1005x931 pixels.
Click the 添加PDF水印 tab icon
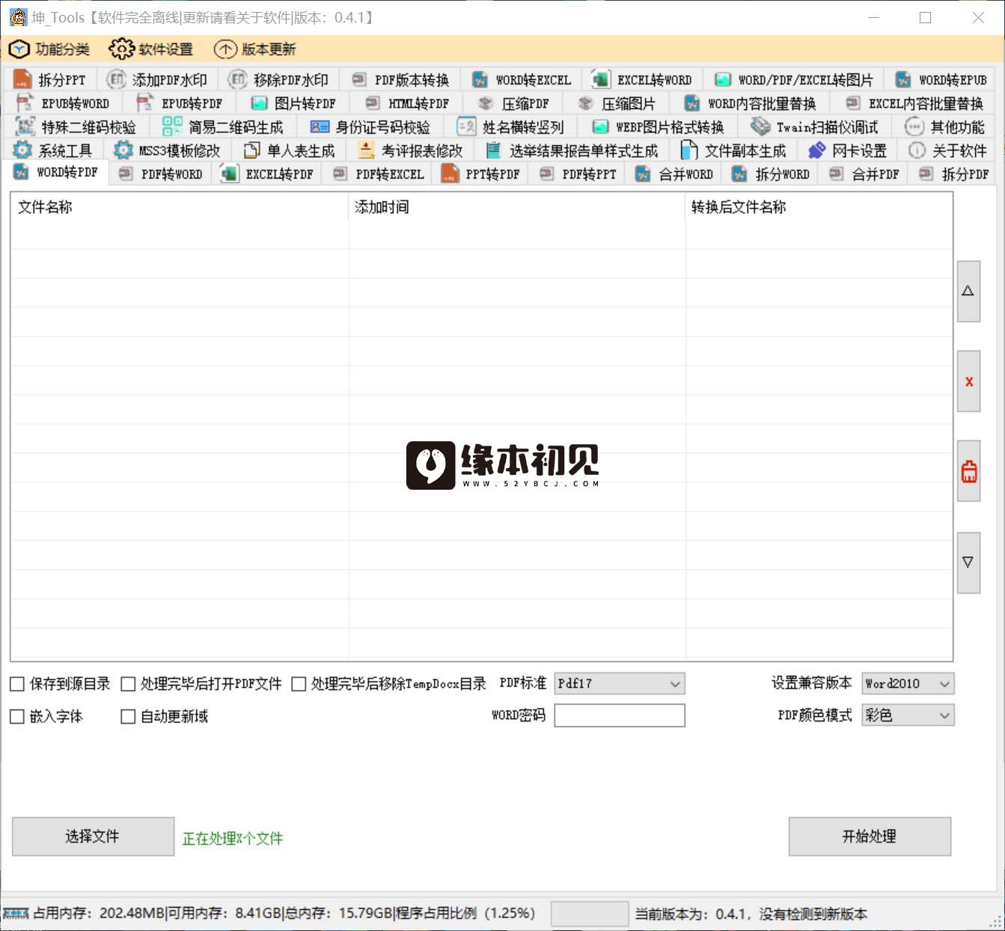(x=116, y=79)
